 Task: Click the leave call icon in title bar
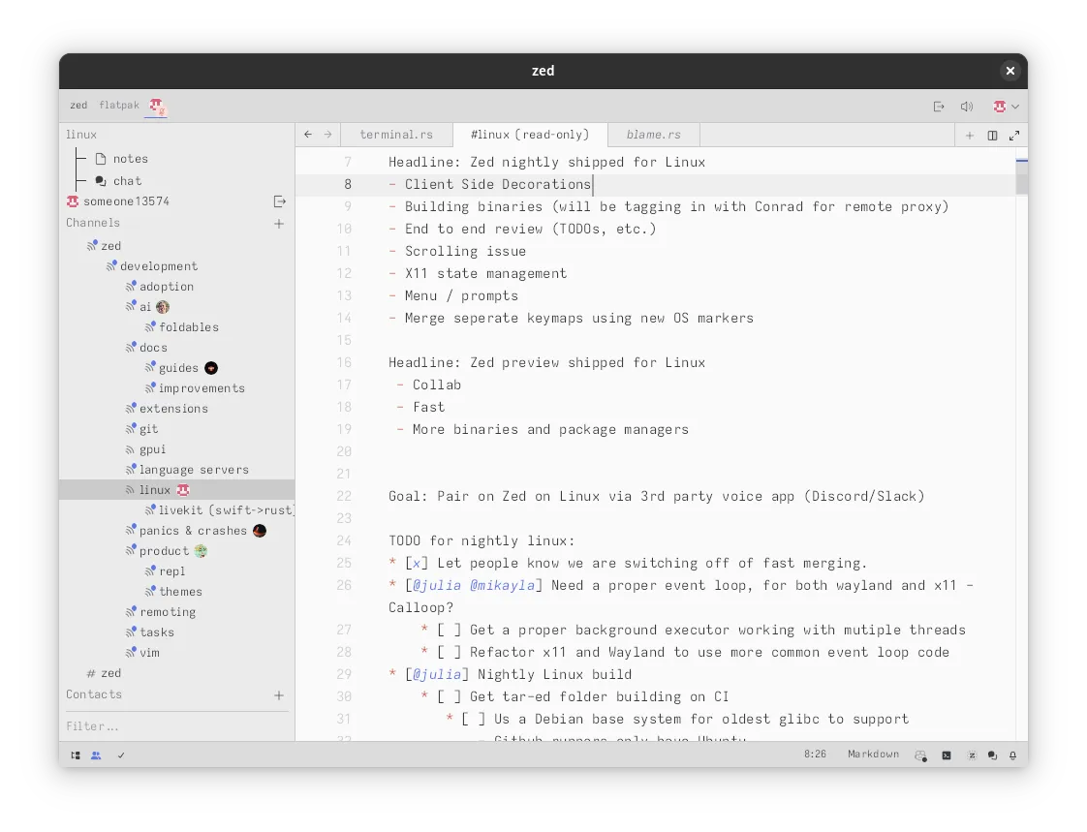(x=938, y=107)
